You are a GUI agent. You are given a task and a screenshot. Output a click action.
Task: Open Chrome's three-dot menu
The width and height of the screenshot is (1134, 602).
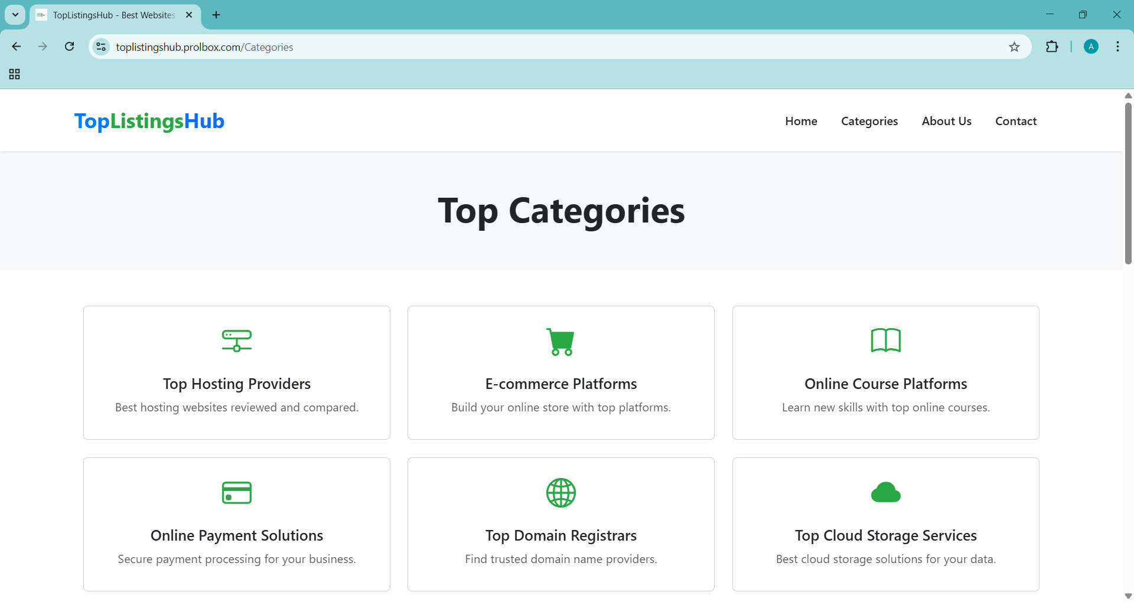tap(1117, 47)
